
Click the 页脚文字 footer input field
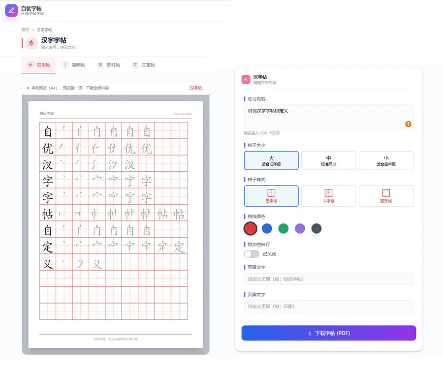(x=328, y=306)
